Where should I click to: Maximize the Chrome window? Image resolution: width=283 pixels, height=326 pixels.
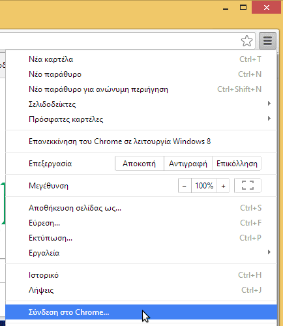tap(243, 8)
